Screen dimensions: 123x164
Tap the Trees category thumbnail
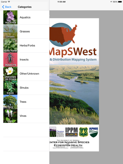coord(10,102)
